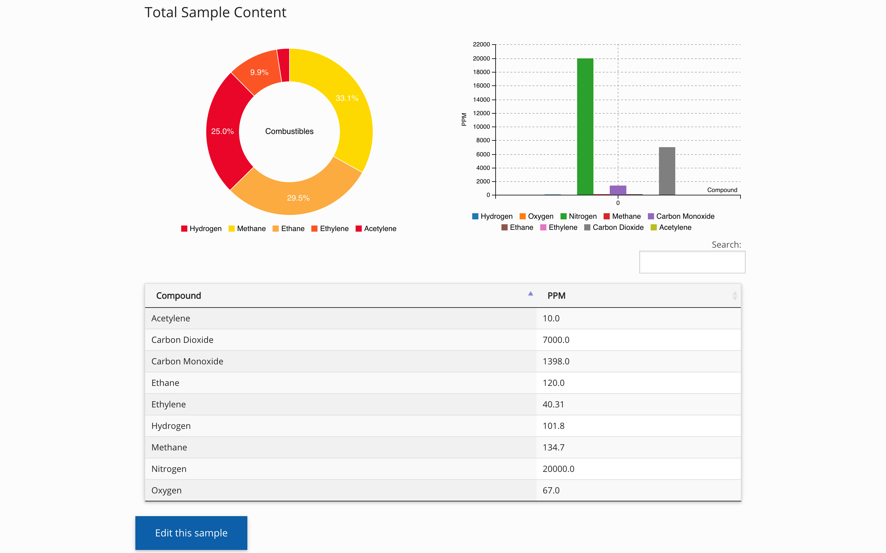Click the Search input field

(692, 262)
